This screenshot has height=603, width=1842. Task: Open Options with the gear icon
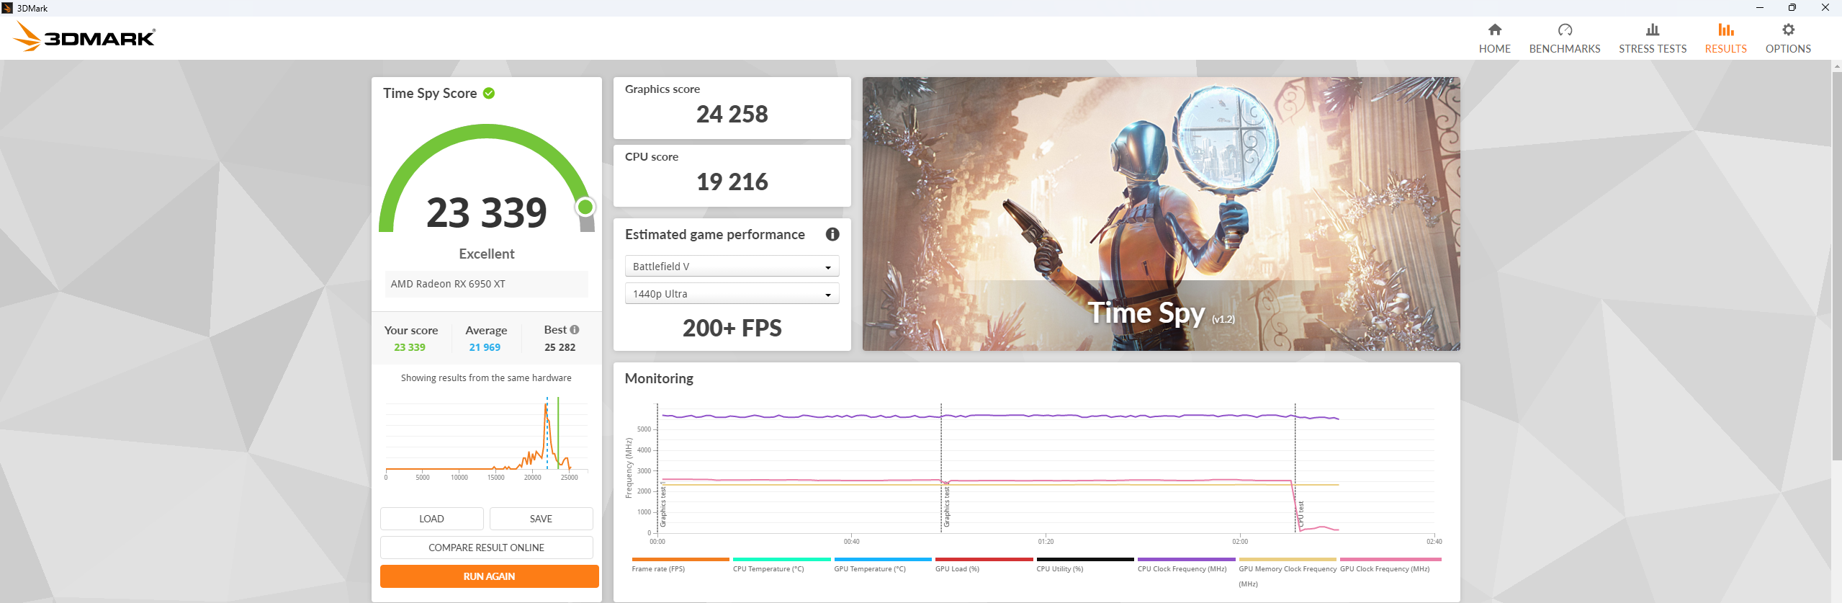pos(1787,30)
